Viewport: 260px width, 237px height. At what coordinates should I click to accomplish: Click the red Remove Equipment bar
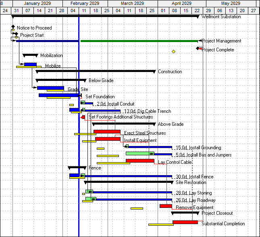166,206
